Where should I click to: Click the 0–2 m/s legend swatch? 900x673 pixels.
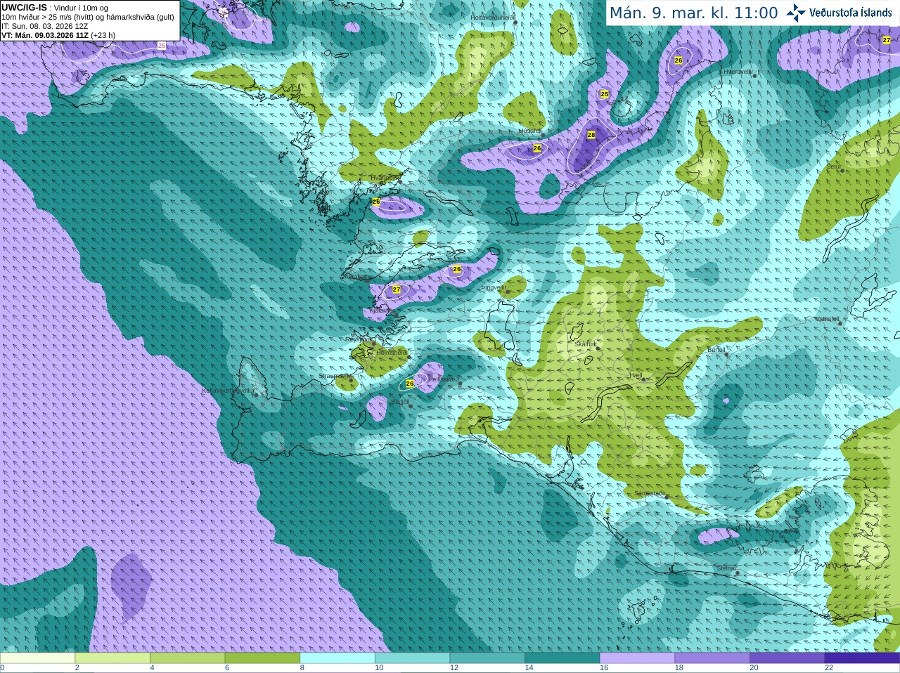coord(37,658)
